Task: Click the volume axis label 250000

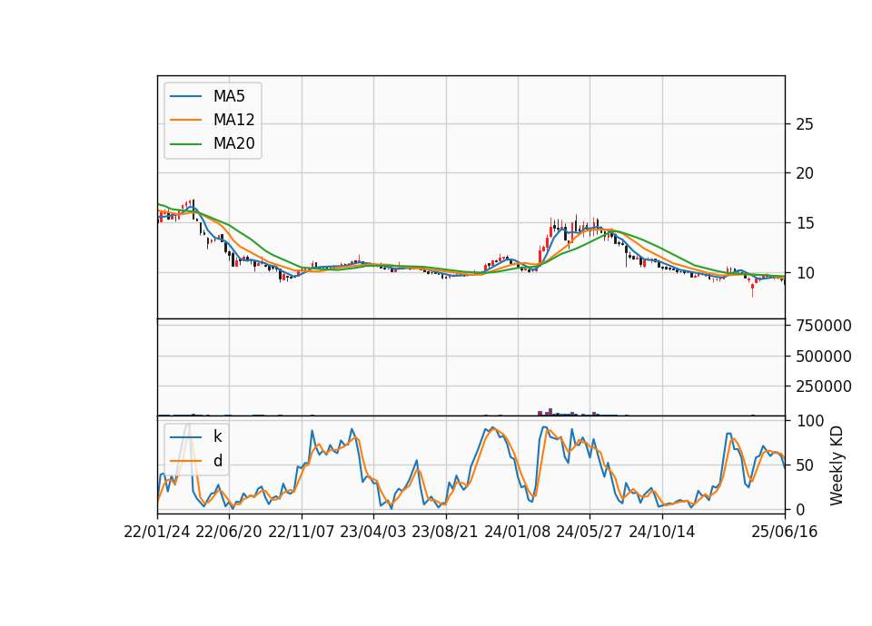Action: point(824,386)
